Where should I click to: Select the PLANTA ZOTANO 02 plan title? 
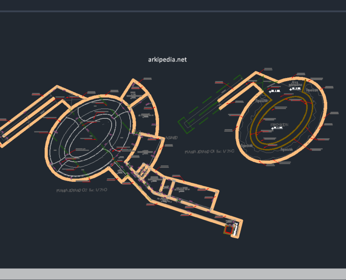click(82, 190)
